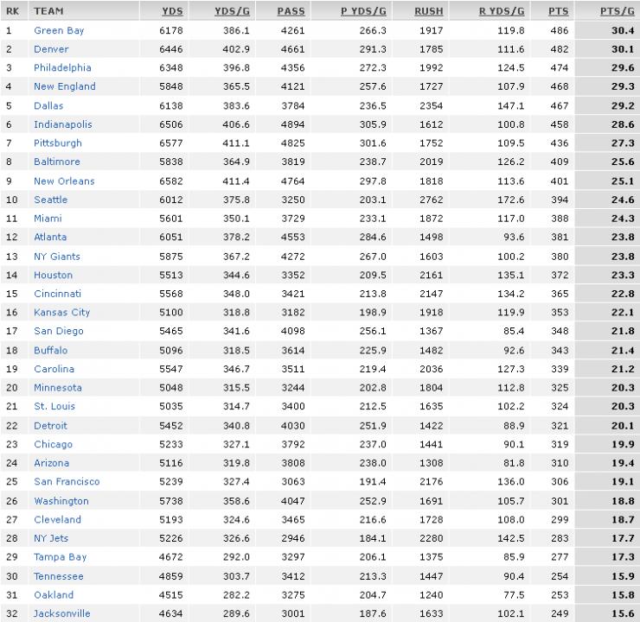
Task: Sort by RUSH column header
Action: pos(429,11)
